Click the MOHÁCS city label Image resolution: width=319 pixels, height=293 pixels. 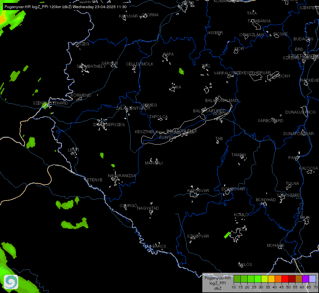click(276, 245)
